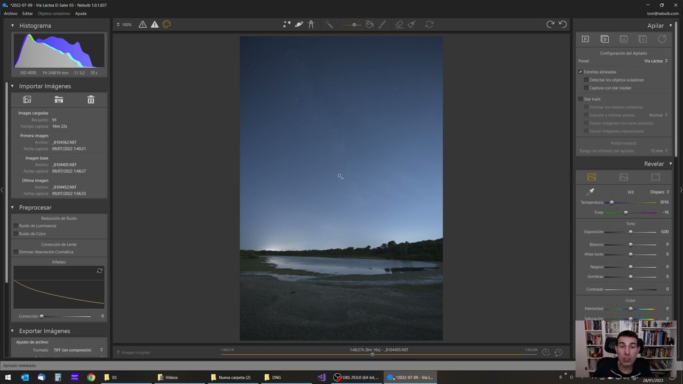683x384 pixels.
Task: Click the import from folder icon
Action: click(59, 100)
